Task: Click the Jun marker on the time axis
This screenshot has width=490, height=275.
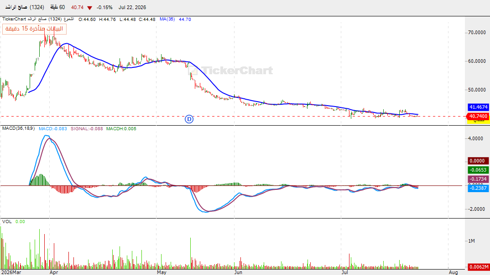Action: tap(238, 272)
